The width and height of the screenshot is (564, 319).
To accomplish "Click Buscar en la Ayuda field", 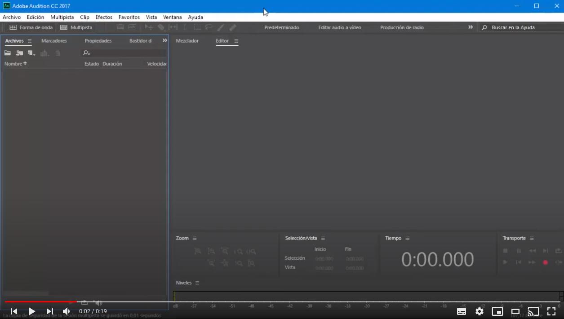I will (520, 27).
